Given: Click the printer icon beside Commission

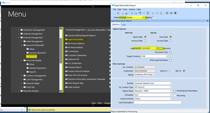Looking at the screenshot, I should pos(66,51).
